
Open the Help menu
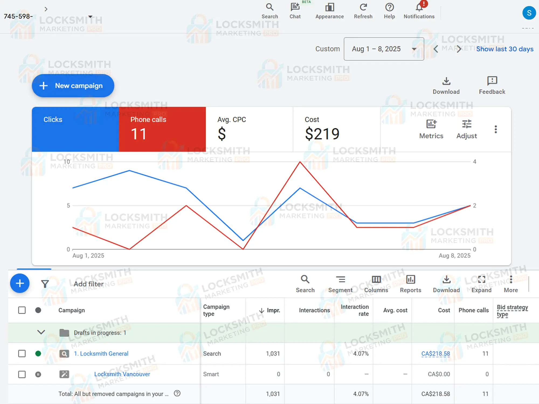(x=389, y=11)
